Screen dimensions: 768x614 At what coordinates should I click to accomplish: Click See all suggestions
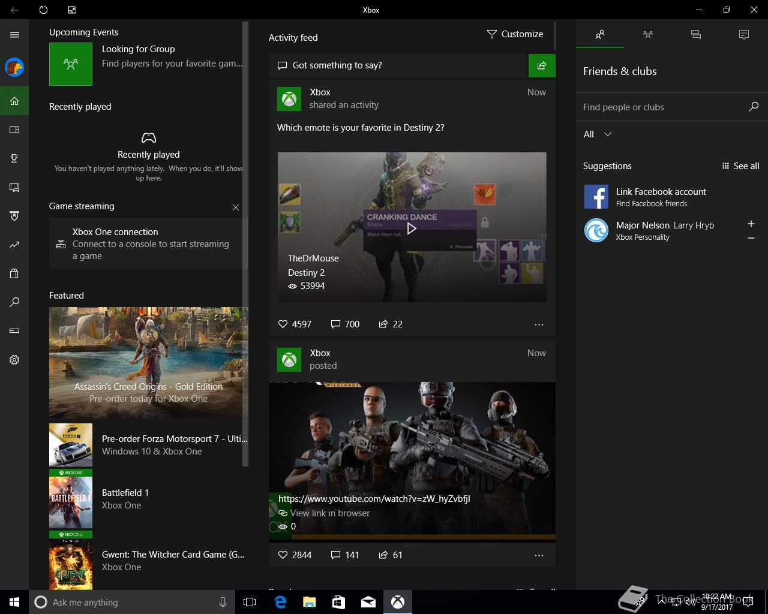(741, 166)
